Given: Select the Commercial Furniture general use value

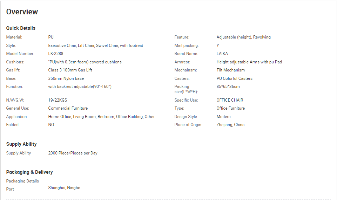Looking at the screenshot, I should (x=68, y=108).
